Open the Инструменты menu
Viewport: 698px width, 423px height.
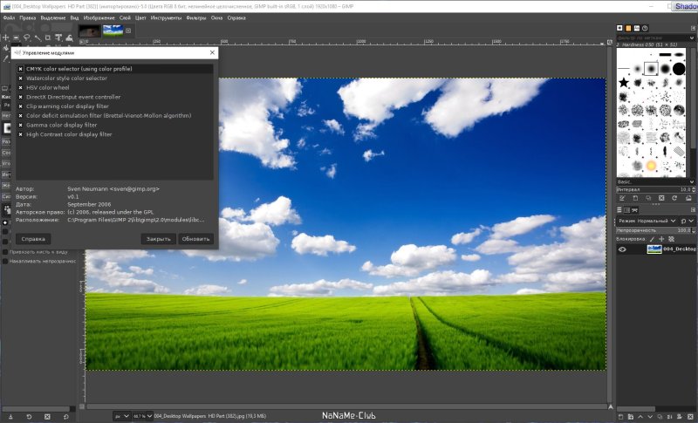[x=166, y=18]
